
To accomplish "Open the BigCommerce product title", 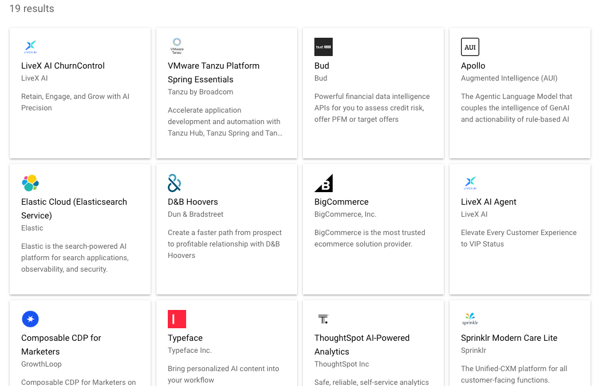I will (x=341, y=202).
